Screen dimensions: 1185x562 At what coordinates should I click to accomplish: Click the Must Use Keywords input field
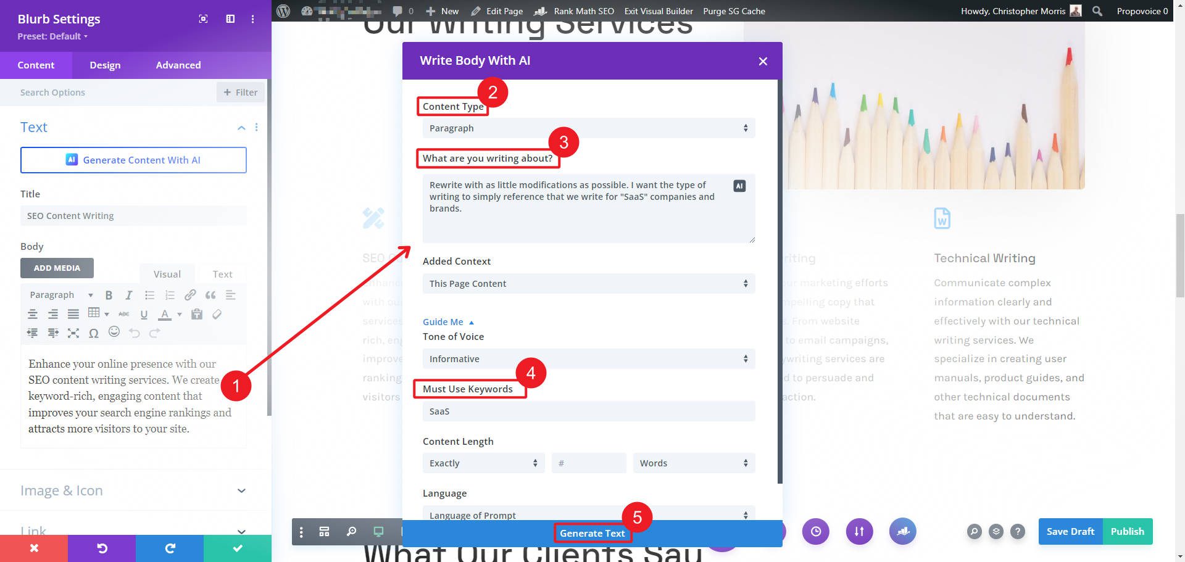point(588,411)
